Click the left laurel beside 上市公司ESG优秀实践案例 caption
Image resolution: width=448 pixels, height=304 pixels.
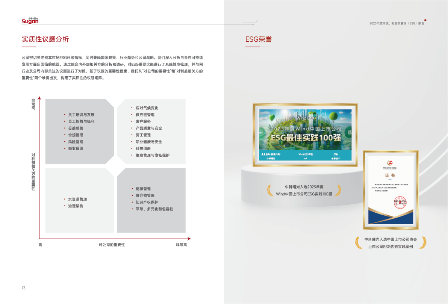coord(359,243)
